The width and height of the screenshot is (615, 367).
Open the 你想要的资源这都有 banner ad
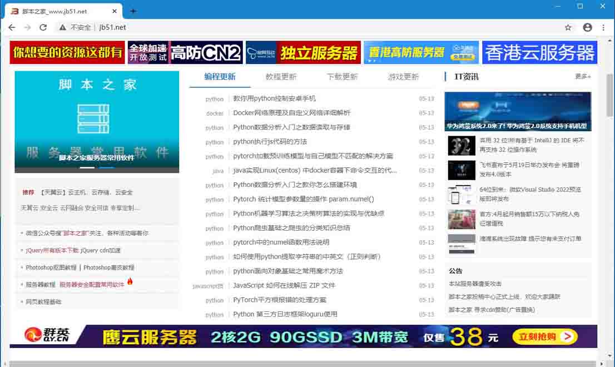tap(67, 52)
